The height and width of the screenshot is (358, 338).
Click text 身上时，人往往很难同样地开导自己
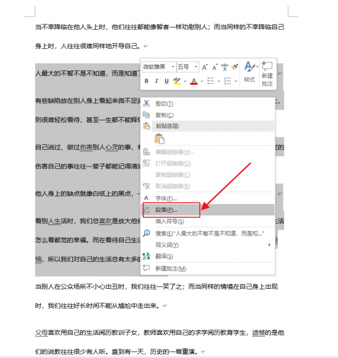88,47
